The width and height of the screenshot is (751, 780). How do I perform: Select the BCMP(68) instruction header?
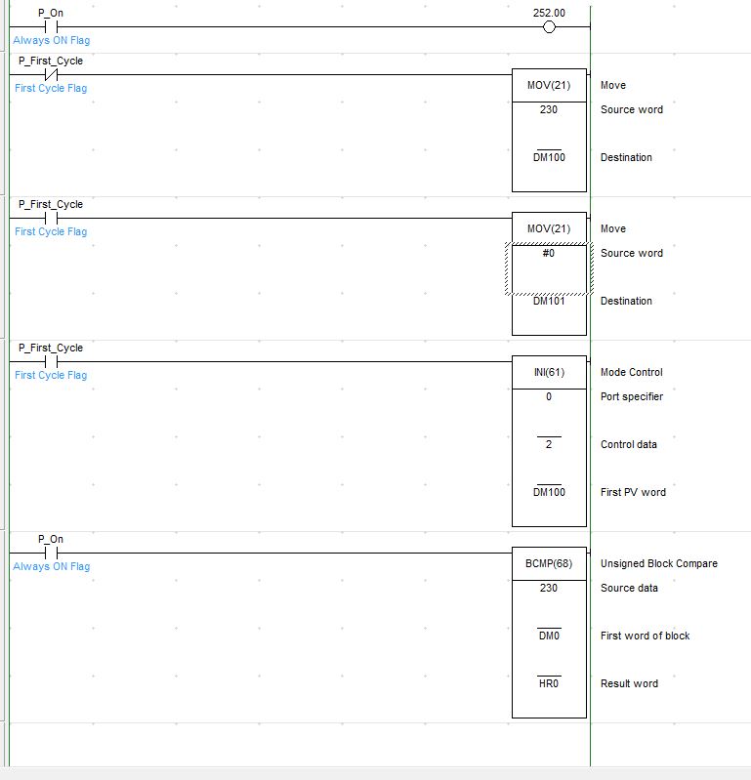(549, 563)
